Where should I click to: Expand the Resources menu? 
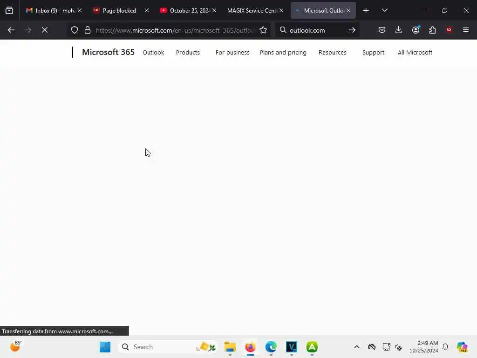coord(332,52)
